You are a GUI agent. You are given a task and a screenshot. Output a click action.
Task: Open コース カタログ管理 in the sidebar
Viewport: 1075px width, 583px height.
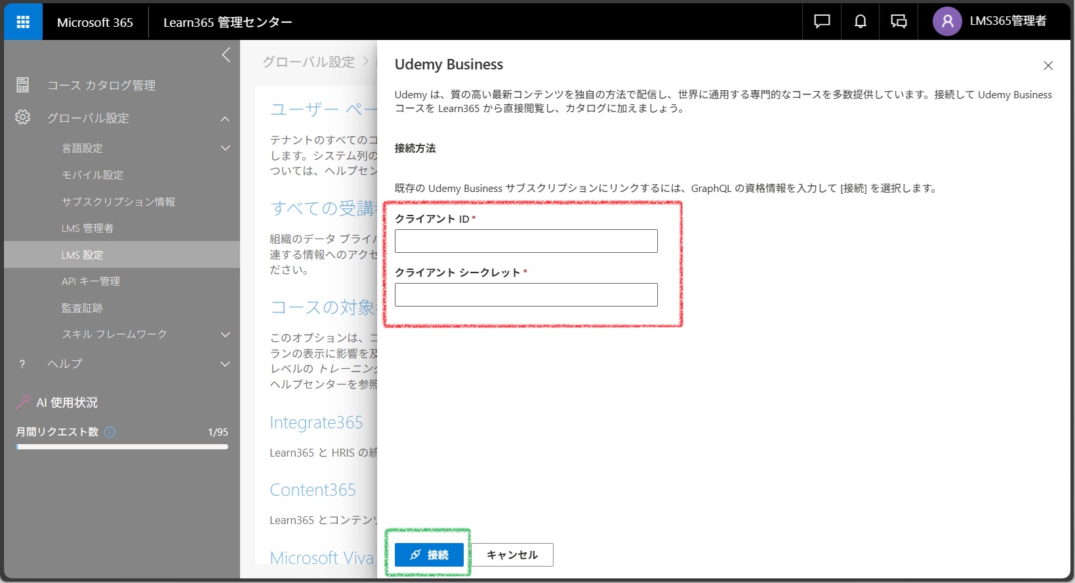click(101, 85)
